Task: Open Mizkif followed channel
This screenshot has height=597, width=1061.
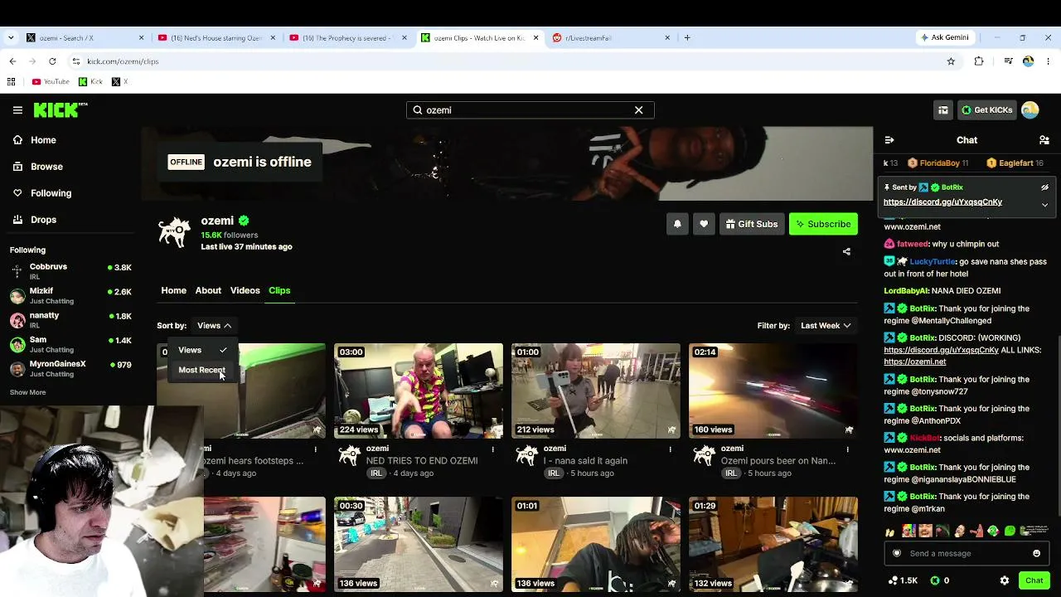Action: tap(70, 295)
